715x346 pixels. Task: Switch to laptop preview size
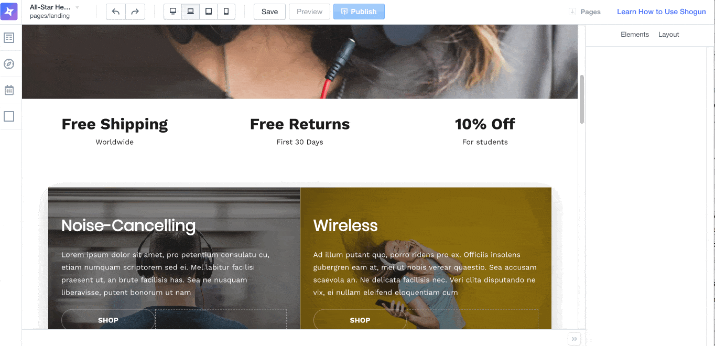190,12
